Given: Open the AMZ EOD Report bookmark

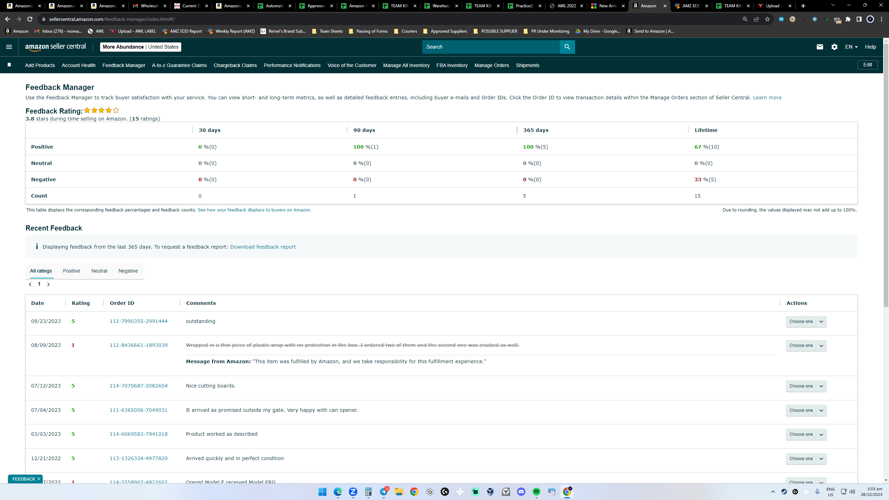Looking at the screenshot, I should 182,31.
